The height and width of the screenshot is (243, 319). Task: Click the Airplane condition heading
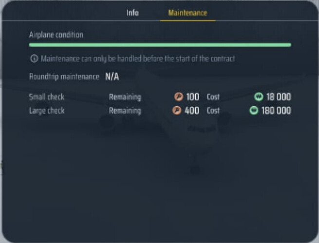pyautogui.click(x=56, y=35)
